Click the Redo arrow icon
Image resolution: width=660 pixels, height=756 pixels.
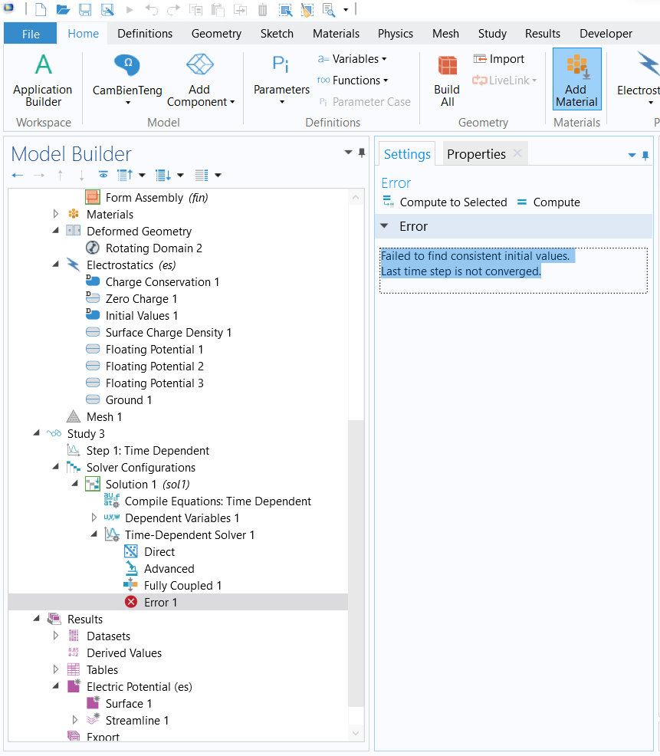click(x=173, y=9)
